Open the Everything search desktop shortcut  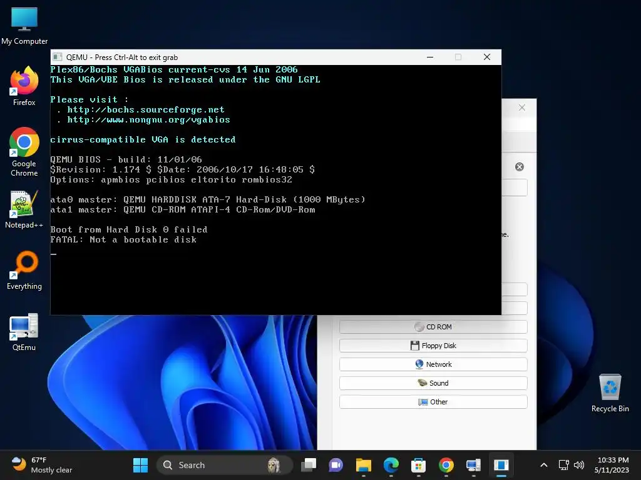pos(24,271)
